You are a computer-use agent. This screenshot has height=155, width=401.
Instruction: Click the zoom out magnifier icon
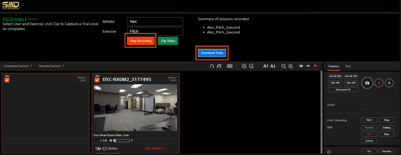(x=283, y=66)
